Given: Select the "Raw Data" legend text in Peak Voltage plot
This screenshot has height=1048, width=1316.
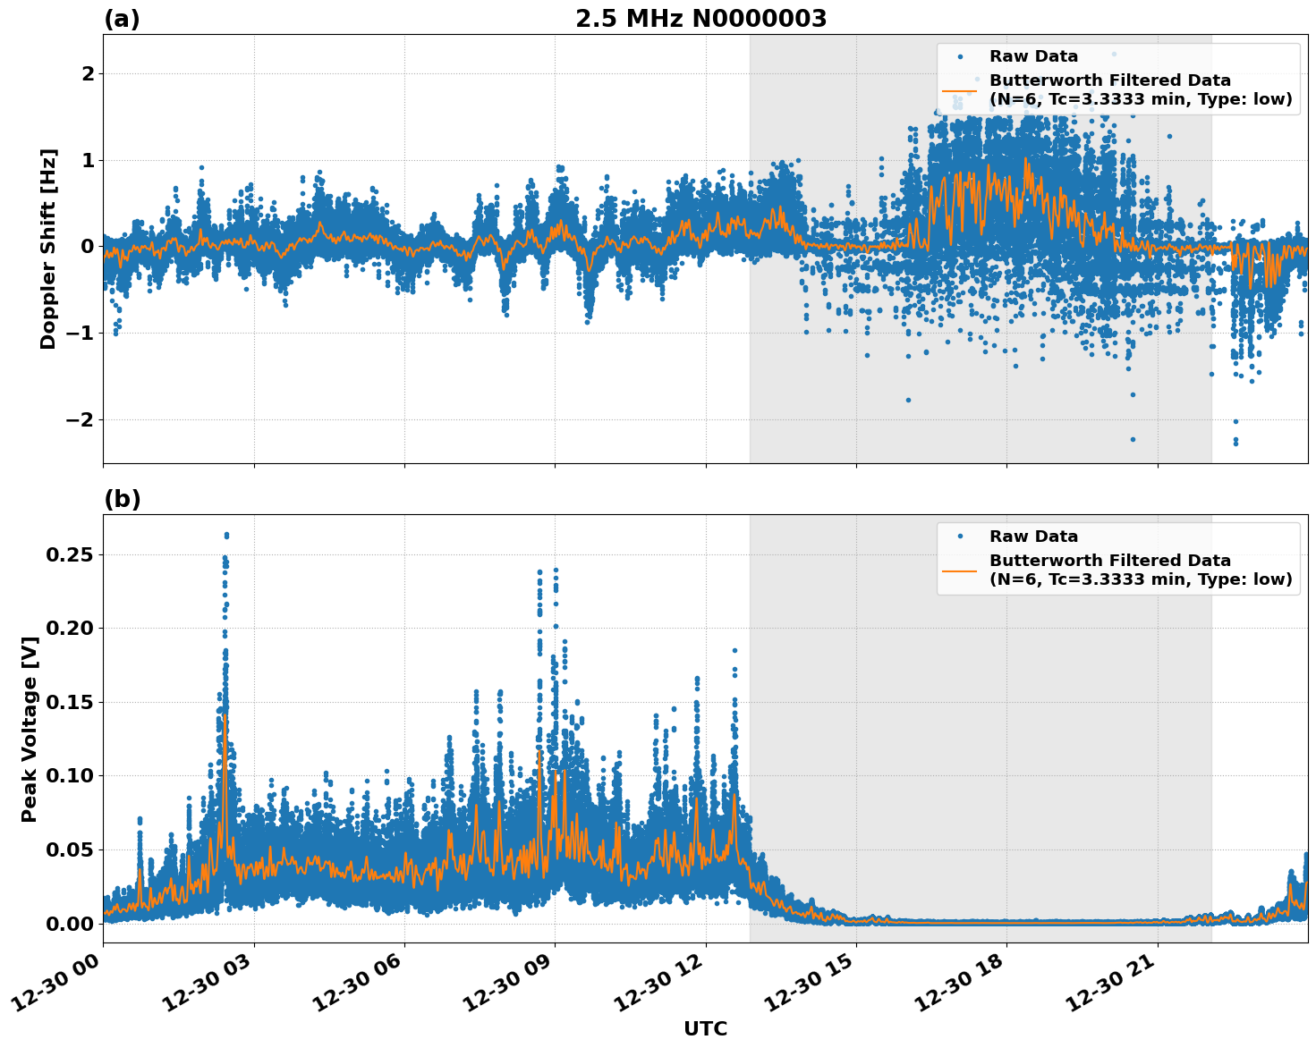Looking at the screenshot, I should pyautogui.click(x=1033, y=537).
